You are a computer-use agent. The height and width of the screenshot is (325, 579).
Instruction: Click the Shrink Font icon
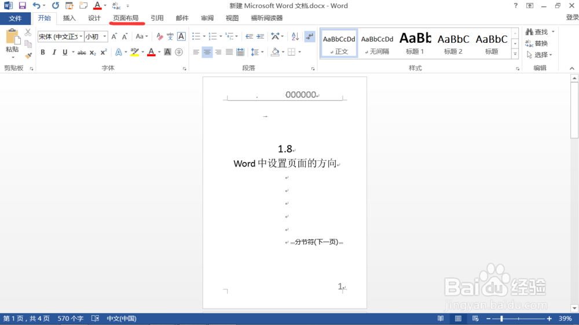(125, 36)
